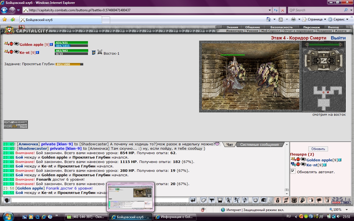Screen dimensions: 354x221
Task: Click Ke-nt name in the Пещера list
Action: (x=312, y=165)
